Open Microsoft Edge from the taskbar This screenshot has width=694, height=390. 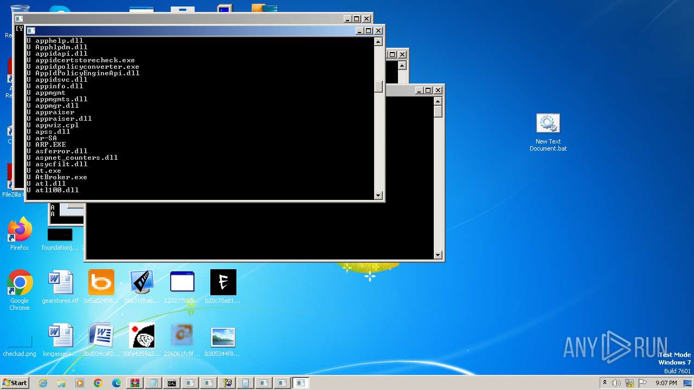[117, 383]
